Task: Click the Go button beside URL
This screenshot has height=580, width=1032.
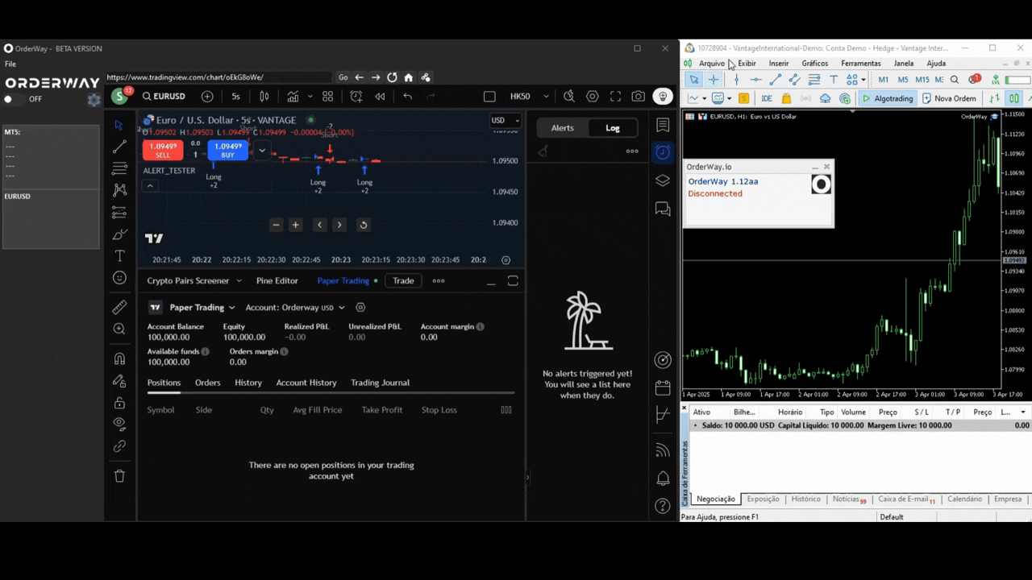Action: [343, 77]
